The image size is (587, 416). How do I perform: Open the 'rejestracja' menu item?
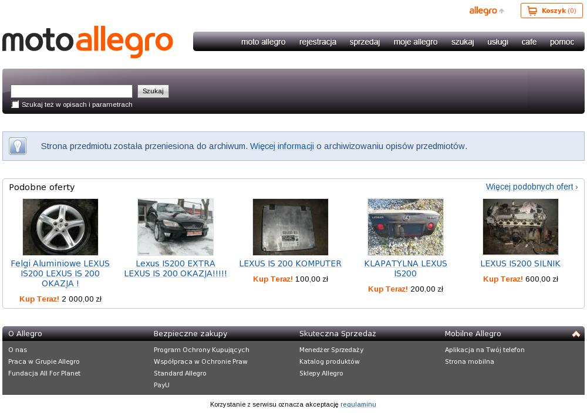click(x=318, y=42)
